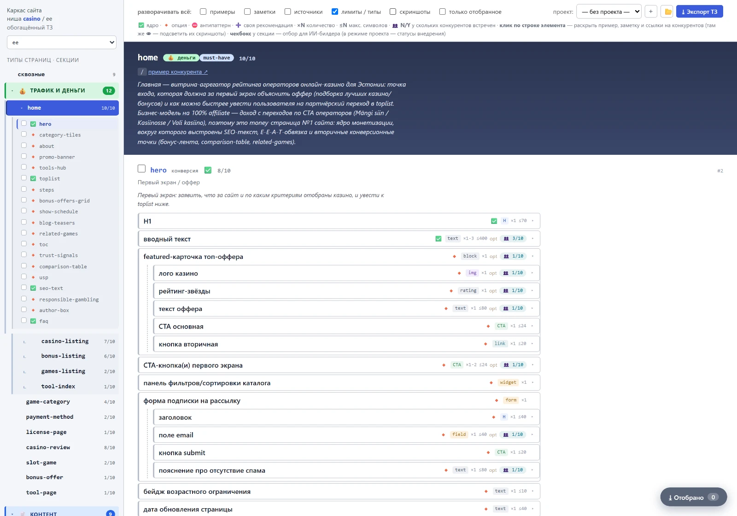Expand the H1 row details arrow

(533, 221)
